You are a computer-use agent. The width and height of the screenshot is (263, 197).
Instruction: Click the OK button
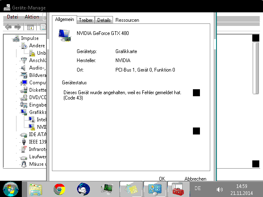(x=162, y=178)
